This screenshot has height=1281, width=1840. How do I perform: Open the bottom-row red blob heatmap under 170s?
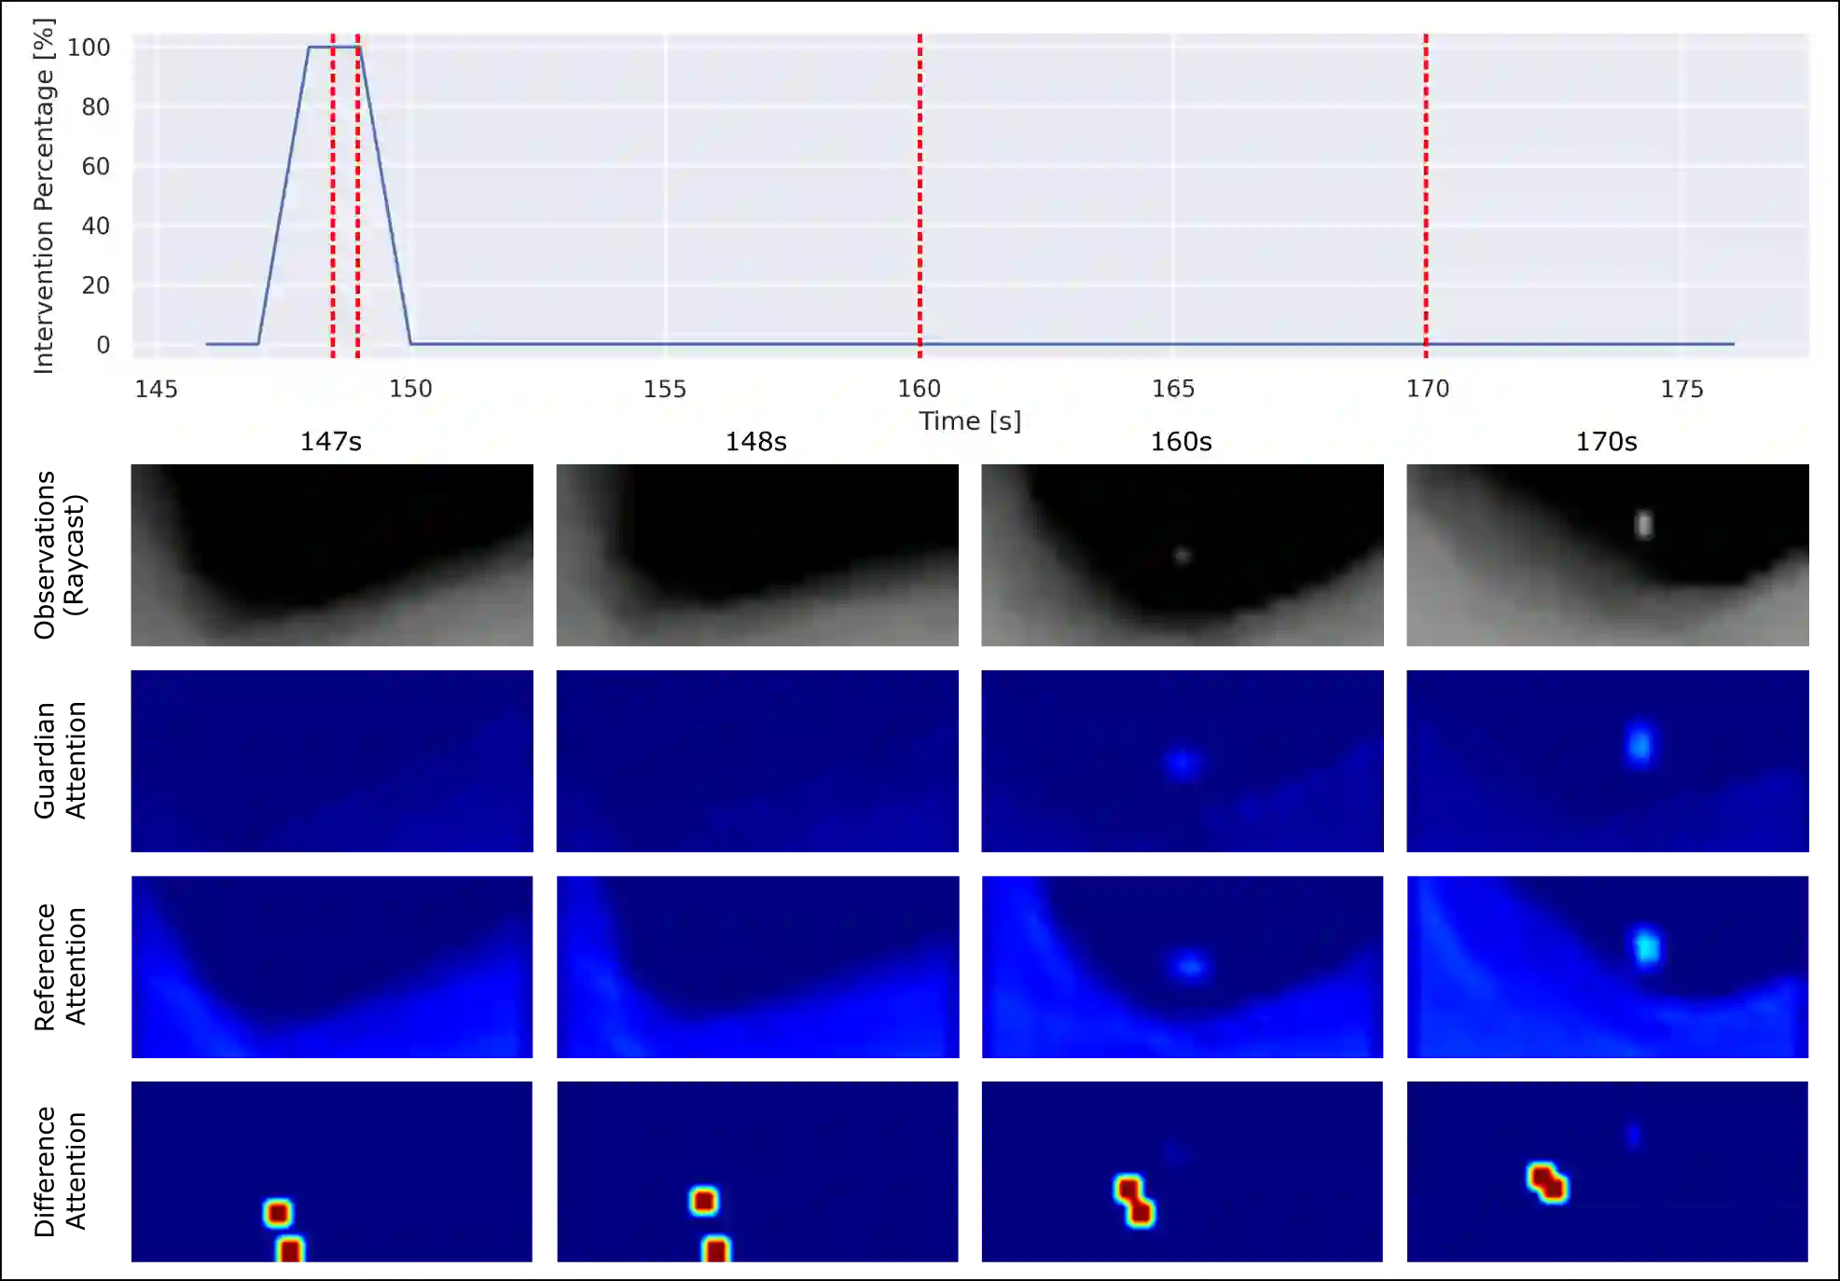[1607, 1172]
